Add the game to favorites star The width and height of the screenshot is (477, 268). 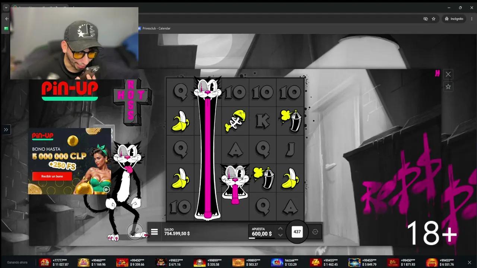click(x=448, y=86)
